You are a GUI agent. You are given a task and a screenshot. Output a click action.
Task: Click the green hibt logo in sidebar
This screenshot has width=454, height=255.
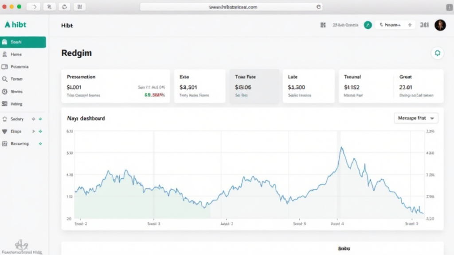pos(16,25)
